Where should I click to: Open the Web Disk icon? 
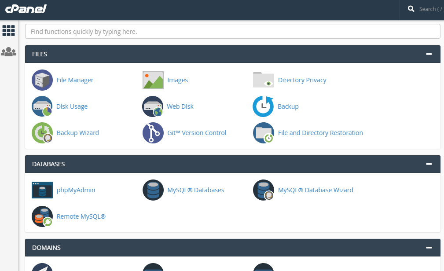coord(153,106)
